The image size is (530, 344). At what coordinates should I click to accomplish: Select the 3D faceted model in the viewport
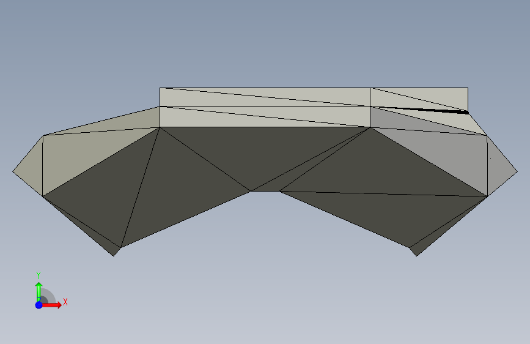pos(265,171)
